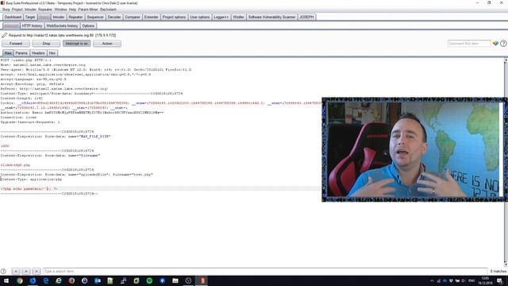Click the request editor scrollbar down arrow

tap(506, 265)
